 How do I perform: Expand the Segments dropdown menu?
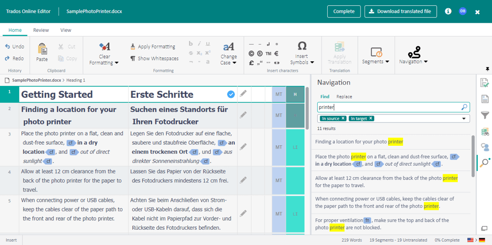(x=375, y=61)
